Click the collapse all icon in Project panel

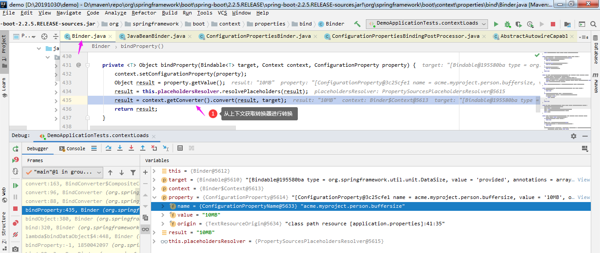[56, 36]
